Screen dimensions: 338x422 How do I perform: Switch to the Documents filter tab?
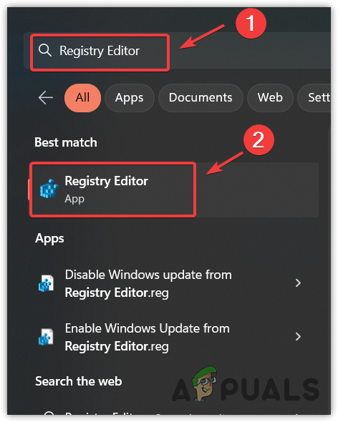click(201, 98)
